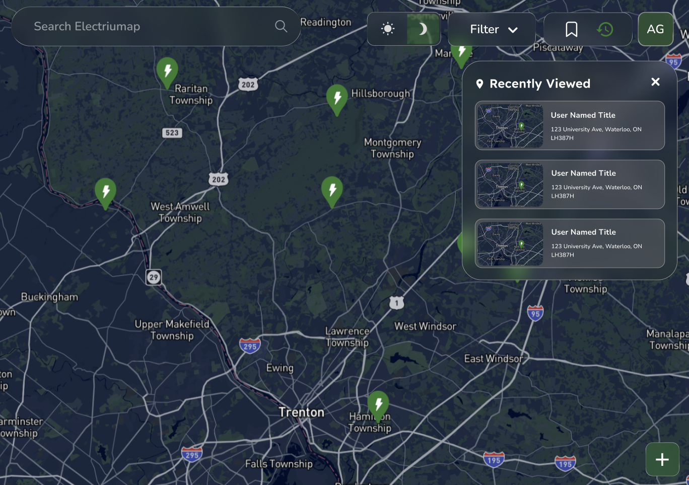Open the AG profile avatar

[x=655, y=29]
